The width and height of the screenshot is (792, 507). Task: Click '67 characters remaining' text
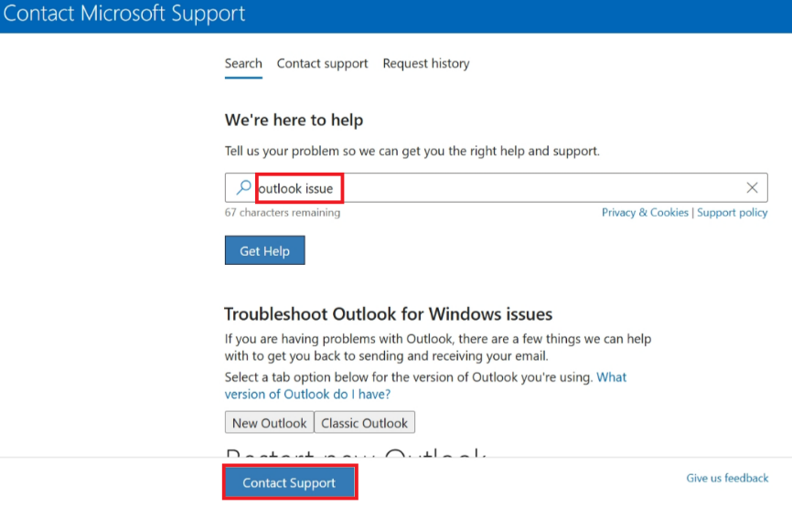tap(283, 212)
